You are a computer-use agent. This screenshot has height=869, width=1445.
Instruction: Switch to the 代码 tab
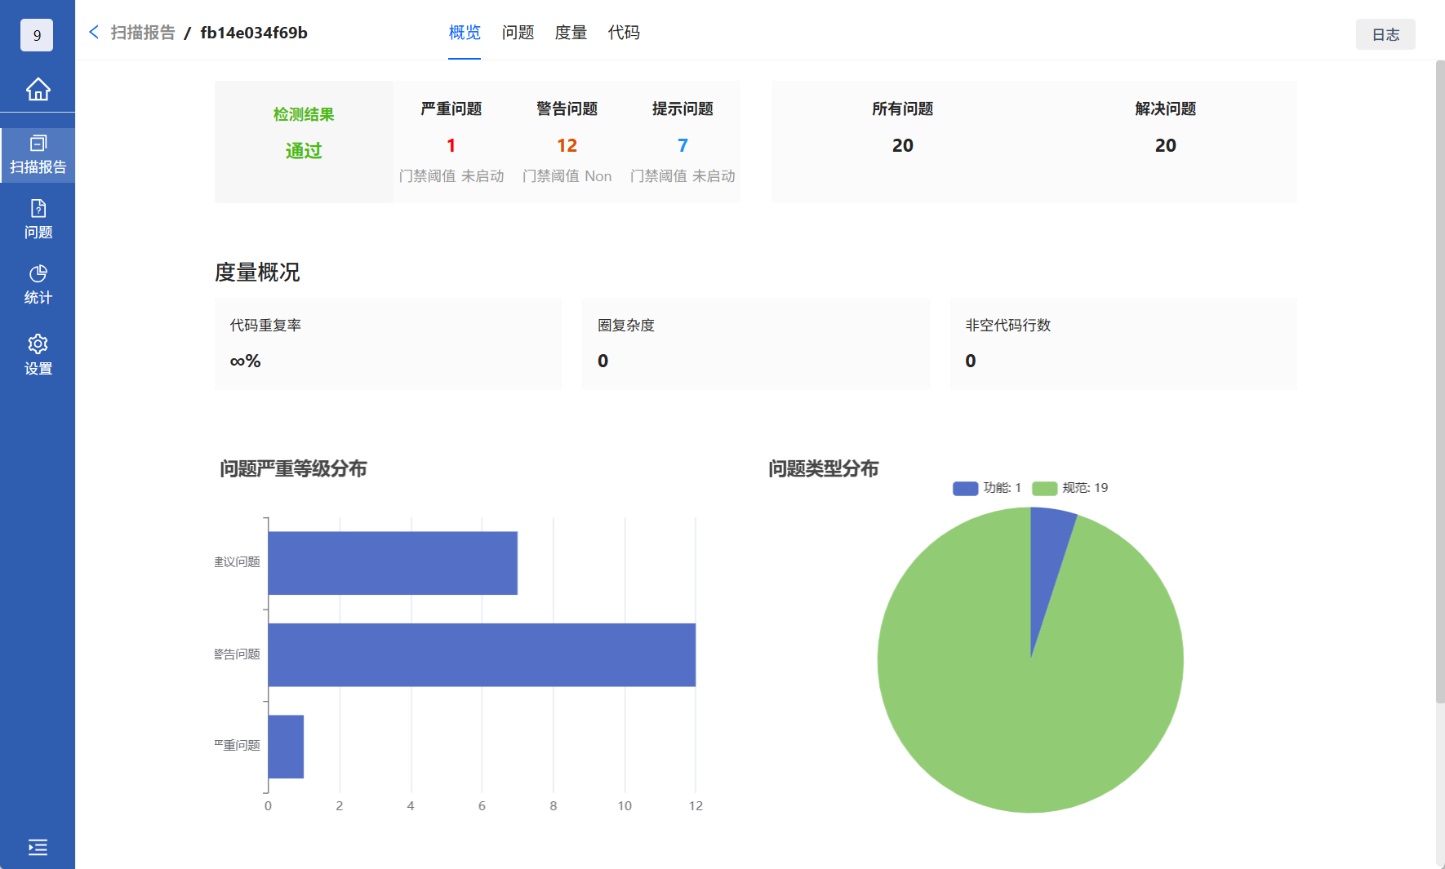click(624, 33)
